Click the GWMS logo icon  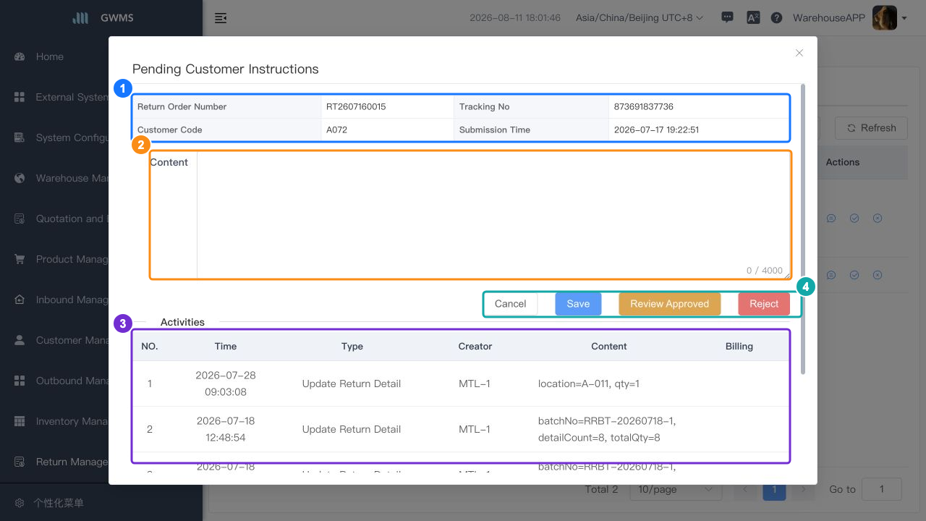click(x=80, y=18)
